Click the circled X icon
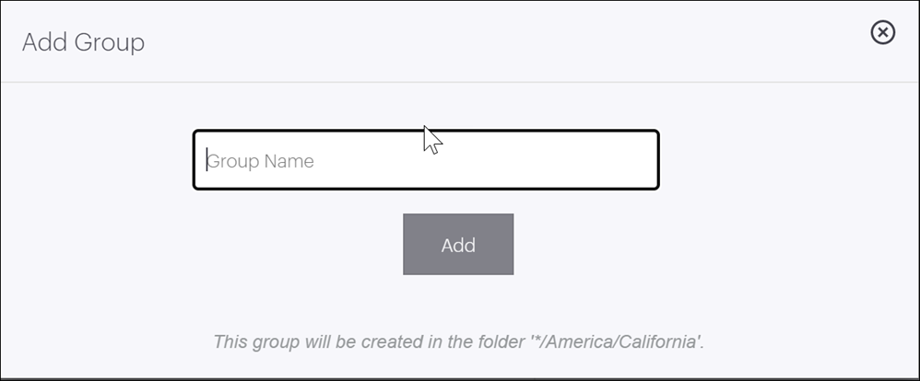The width and height of the screenshot is (920, 381). (882, 32)
